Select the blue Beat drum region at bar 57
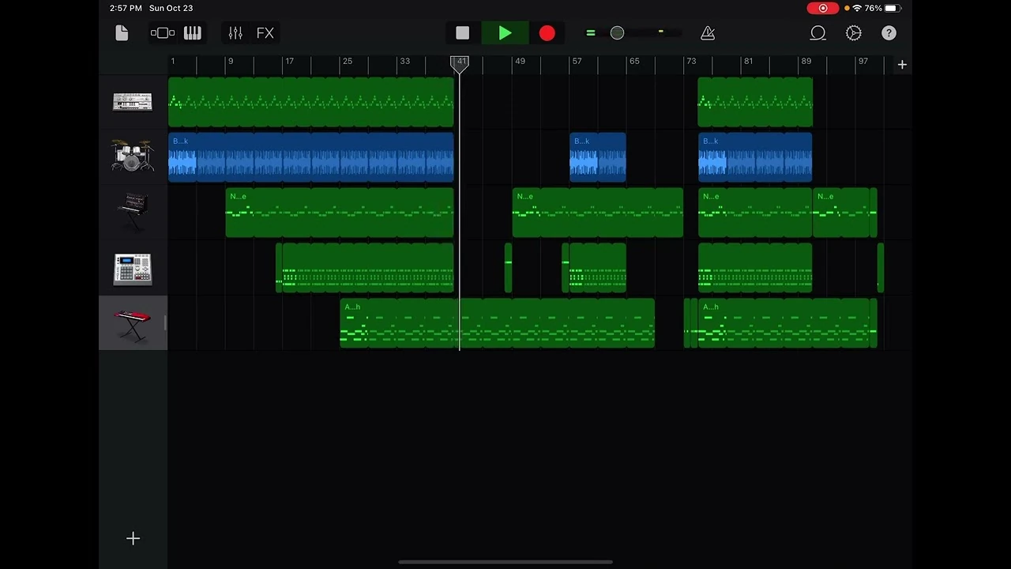Viewport: 1011px width, 569px height. click(597, 158)
